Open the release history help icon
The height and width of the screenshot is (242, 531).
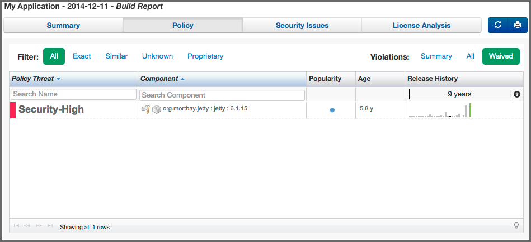(517, 94)
